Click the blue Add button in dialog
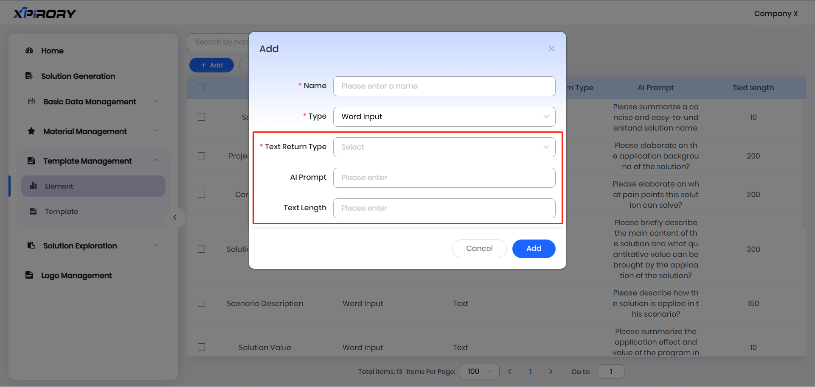The width and height of the screenshot is (815, 387). (534, 249)
